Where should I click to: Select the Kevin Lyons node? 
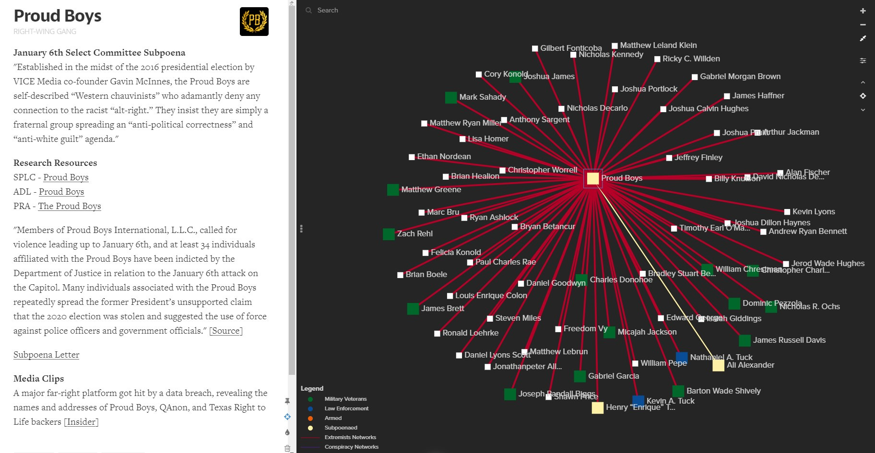[787, 212]
